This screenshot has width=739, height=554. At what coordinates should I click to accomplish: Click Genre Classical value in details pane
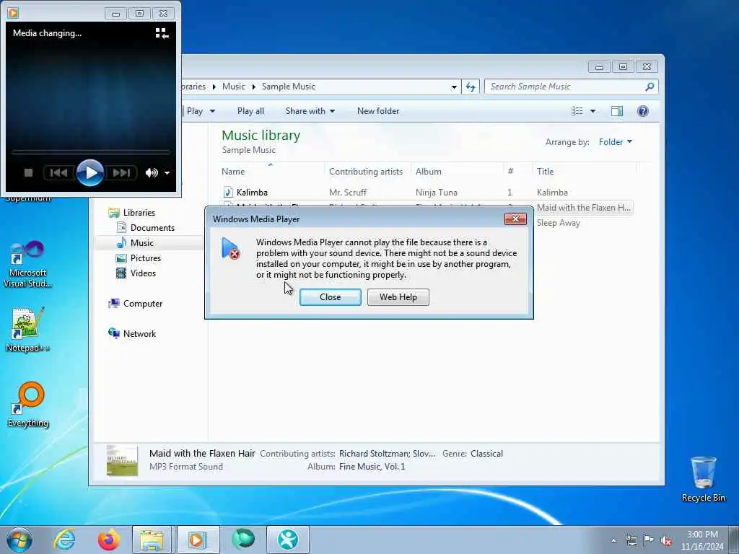coord(486,454)
